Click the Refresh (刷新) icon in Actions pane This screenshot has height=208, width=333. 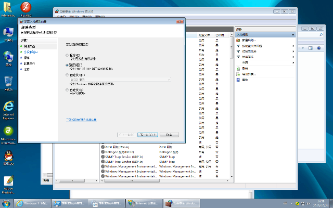238,68
